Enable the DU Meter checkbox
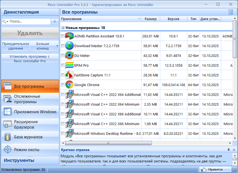The height and width of the screenshot is (173, 238). pos(62,56)
